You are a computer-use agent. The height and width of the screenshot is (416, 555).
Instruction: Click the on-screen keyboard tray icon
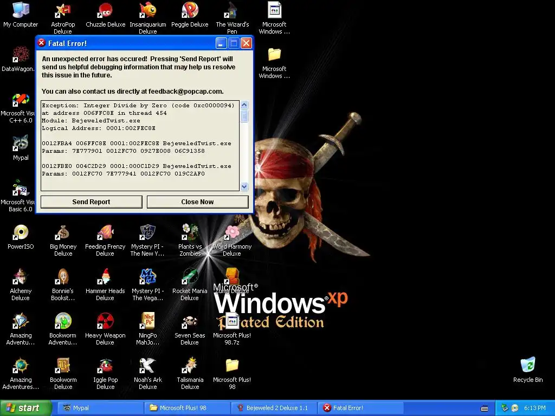pyautogui.click(x=485, y=408)
